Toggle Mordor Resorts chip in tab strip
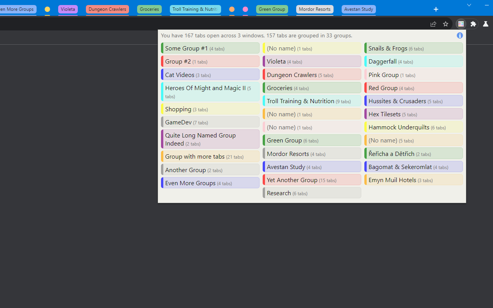 pyautogui.click(x=315, y=9)
